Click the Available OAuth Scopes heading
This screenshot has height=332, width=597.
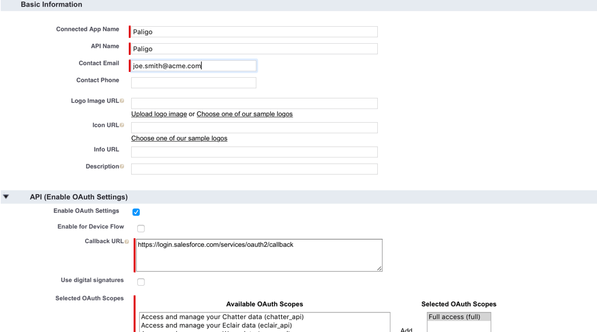[x=265, y=304]
